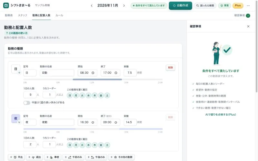Switch to the 勤務表 tab
Image resolution: width=258 pixels, height=161 pixels.
pos(9,15)
